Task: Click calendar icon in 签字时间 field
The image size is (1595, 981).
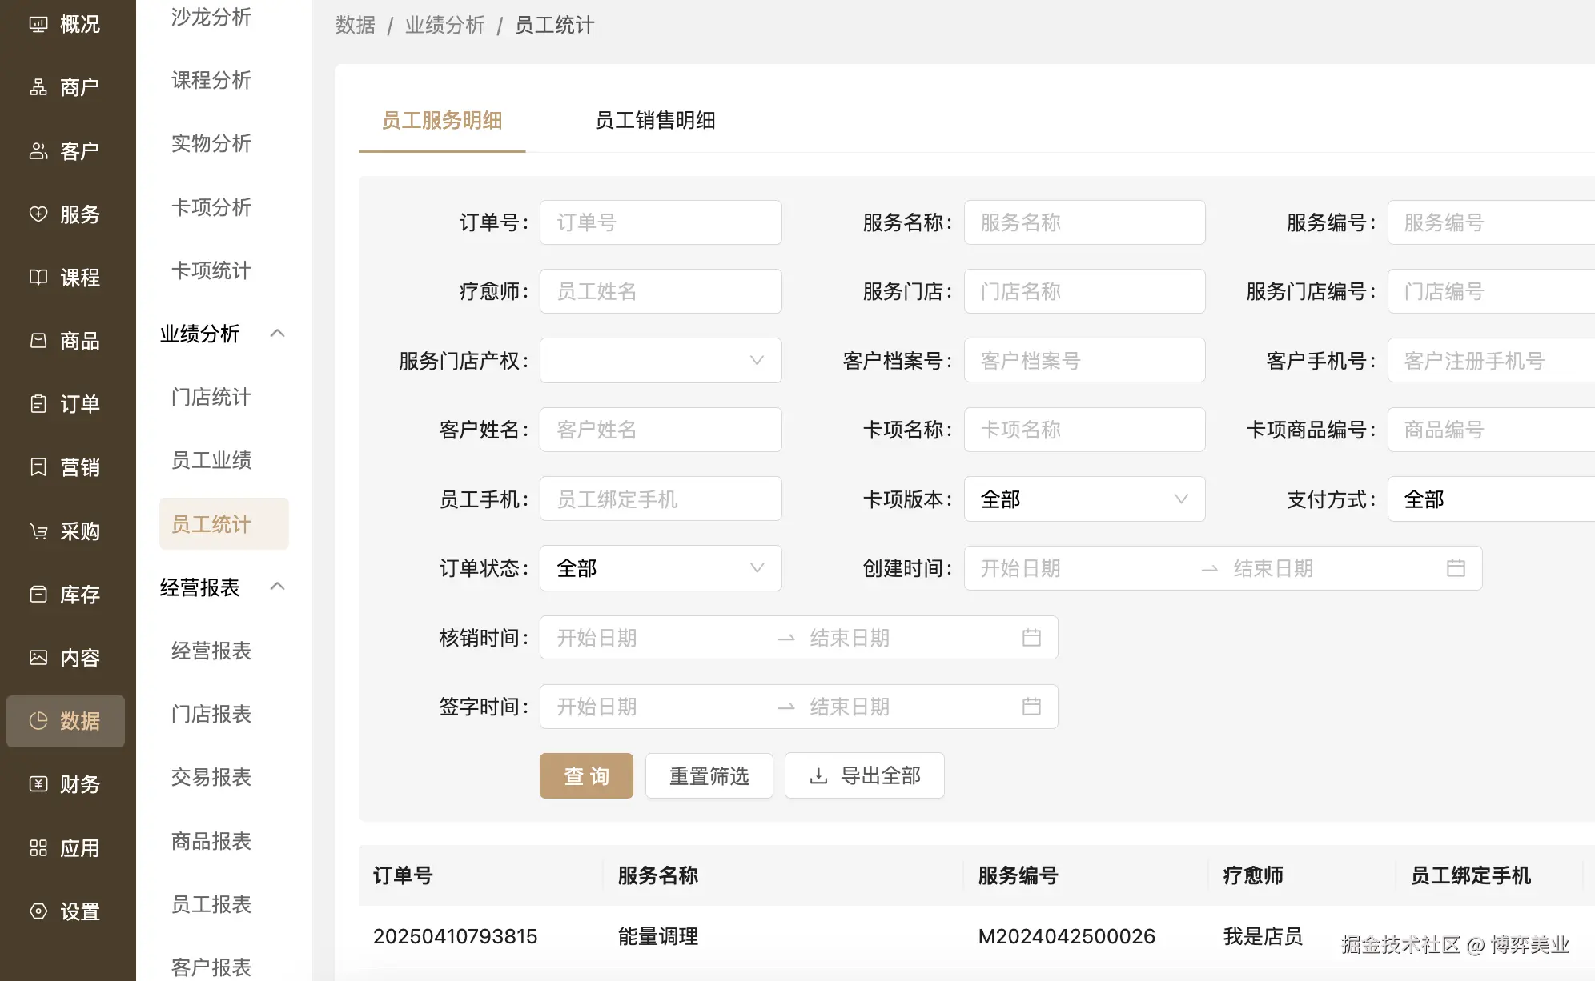Action: pyautogui.click(x=1031, y=707)
